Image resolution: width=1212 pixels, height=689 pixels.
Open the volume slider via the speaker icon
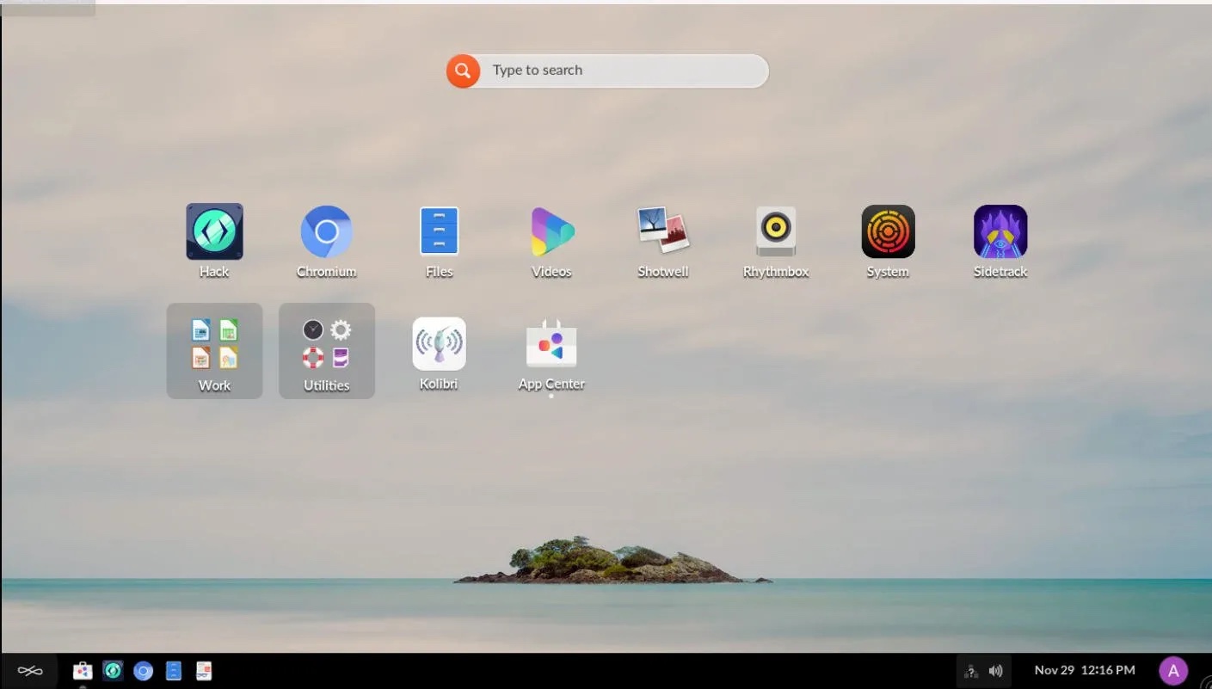(995, 670)
